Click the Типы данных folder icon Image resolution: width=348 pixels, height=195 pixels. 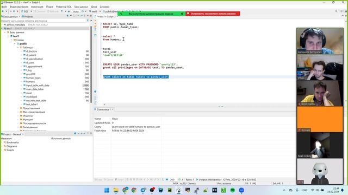click(x=21, y=127)
